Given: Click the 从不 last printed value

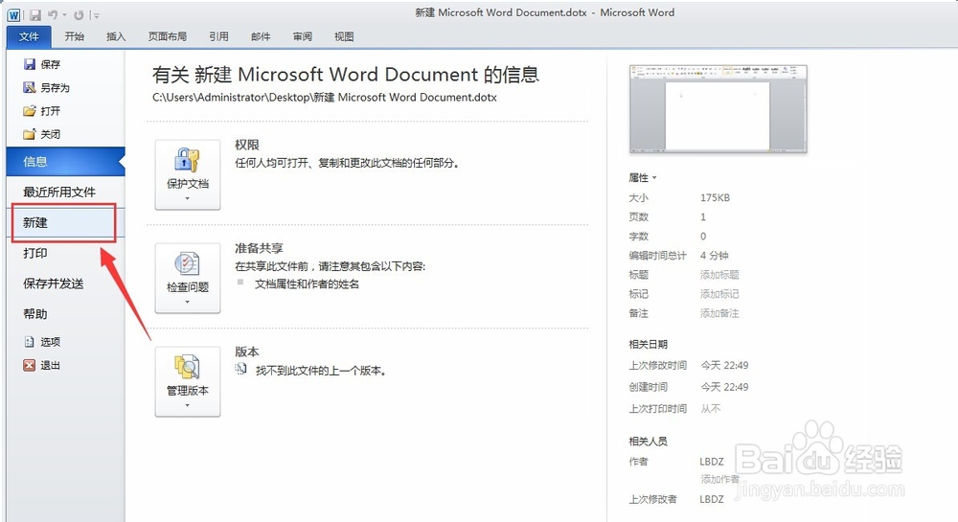Looking at the screenshot, I should click(x=711, y=408).
